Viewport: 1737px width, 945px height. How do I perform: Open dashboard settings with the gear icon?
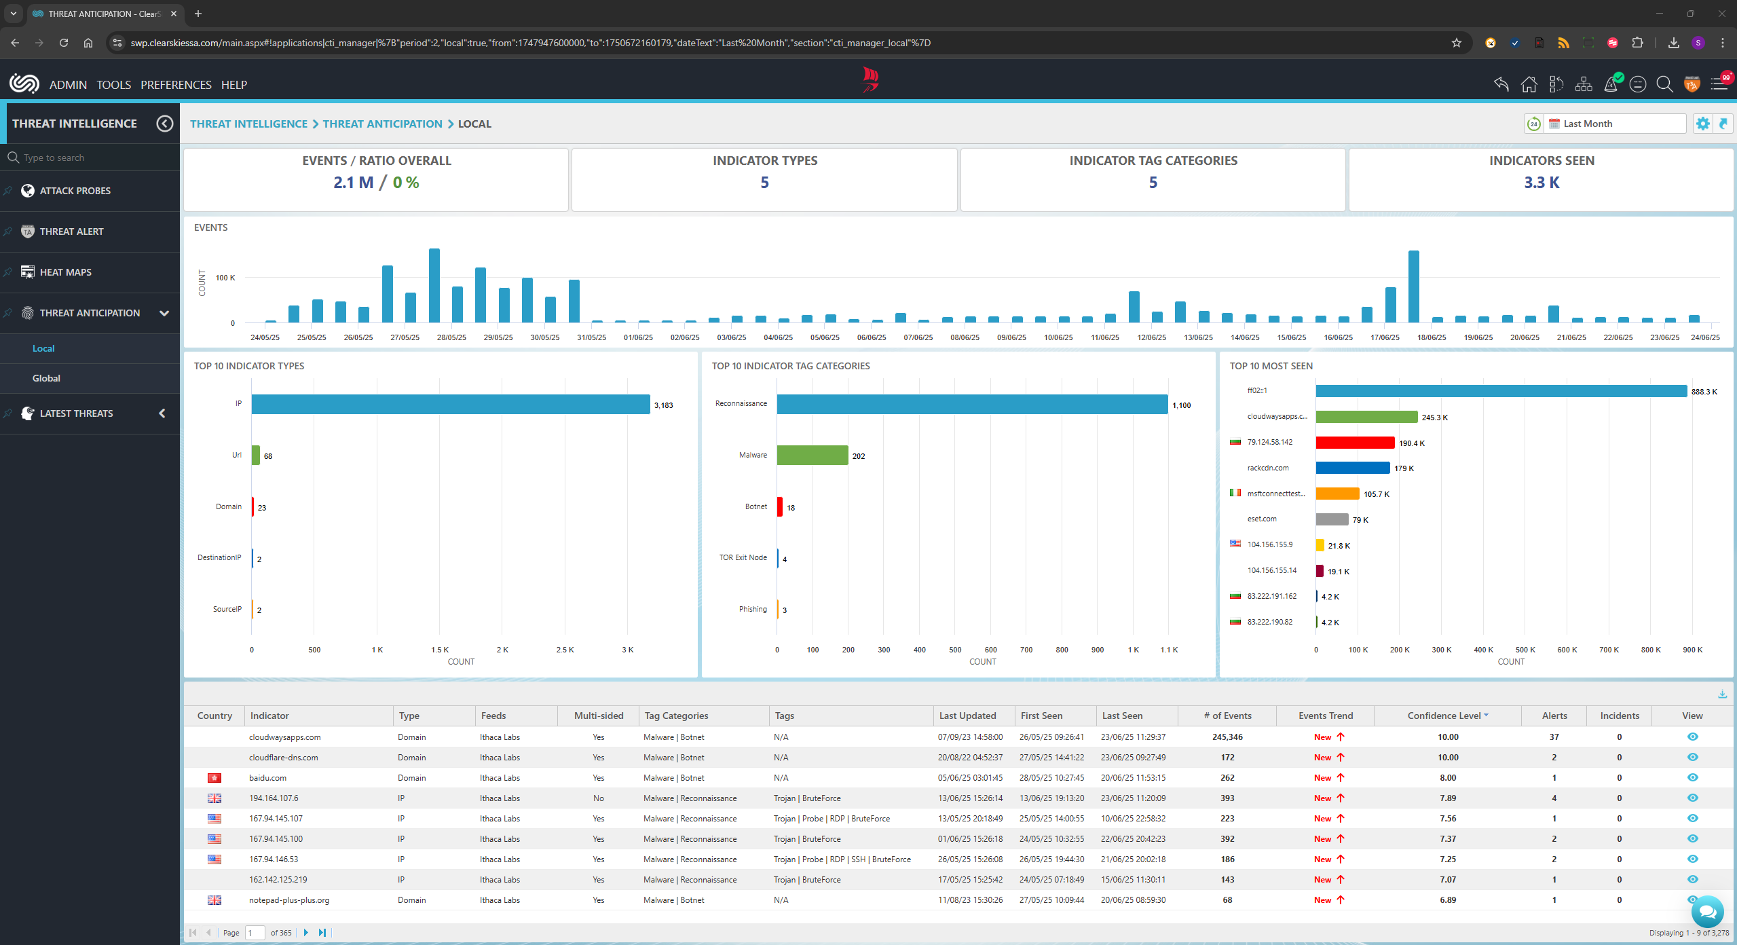(1704, 124)
